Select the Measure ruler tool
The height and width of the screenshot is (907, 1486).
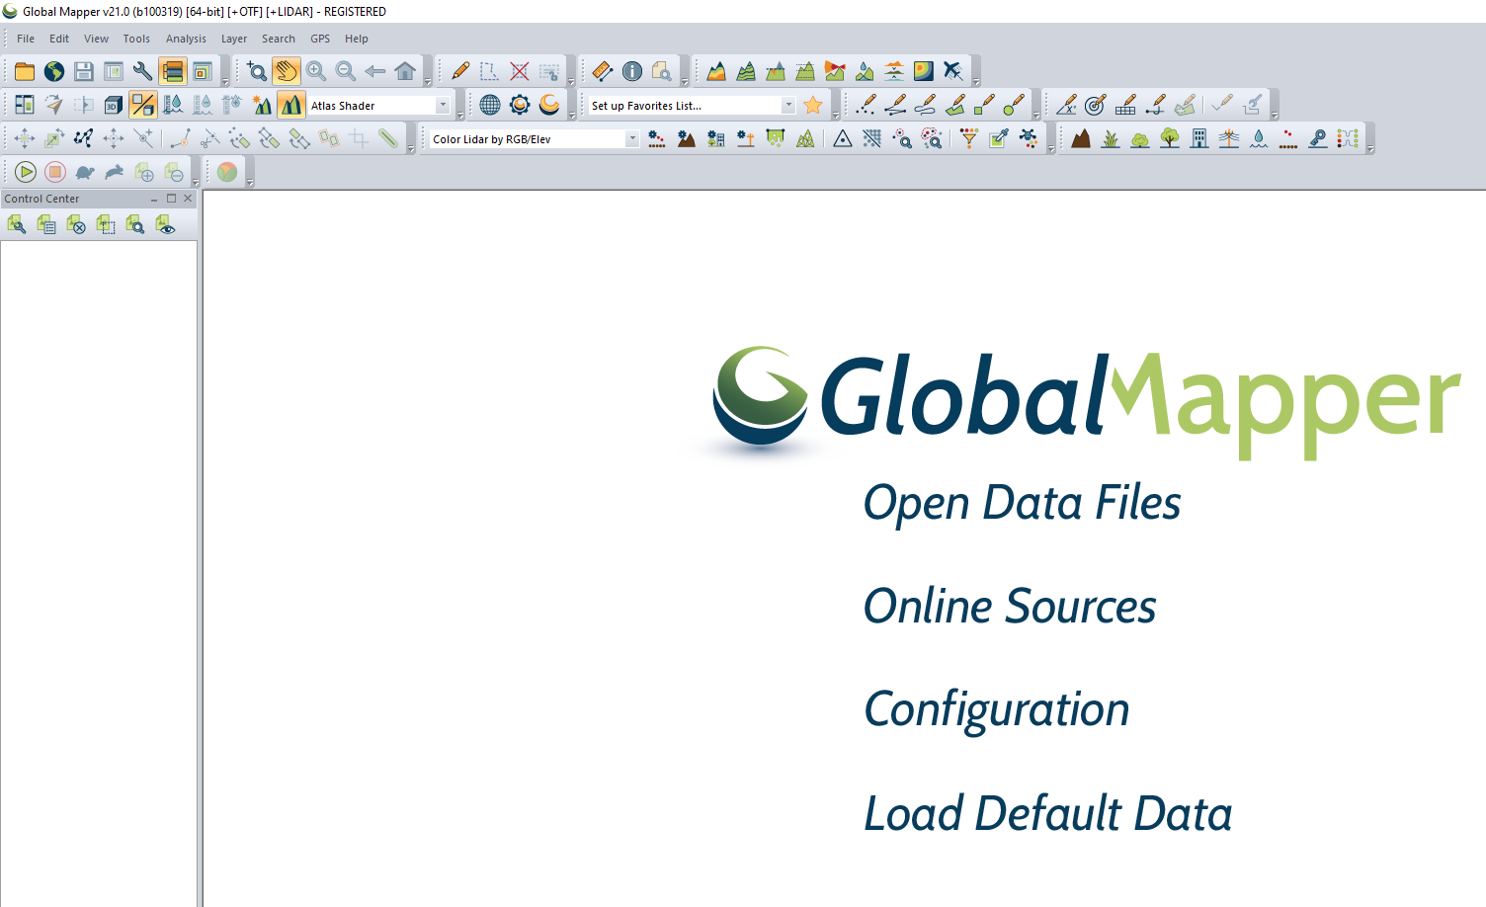tap(603, 71)
